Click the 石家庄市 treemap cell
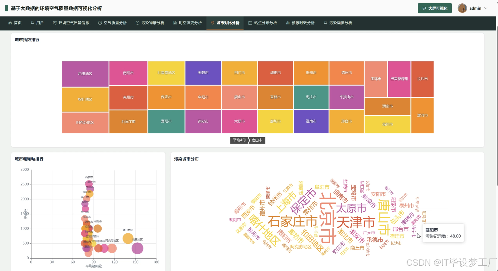The height and width of the screenshot is (271, 498). (128, 122)
